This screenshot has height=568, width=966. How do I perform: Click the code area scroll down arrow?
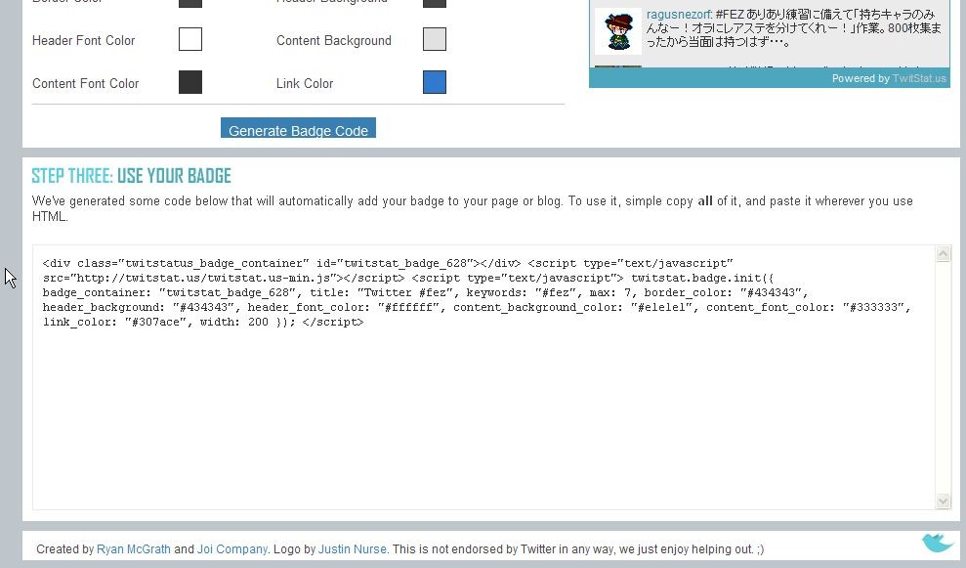coord(944,502)
